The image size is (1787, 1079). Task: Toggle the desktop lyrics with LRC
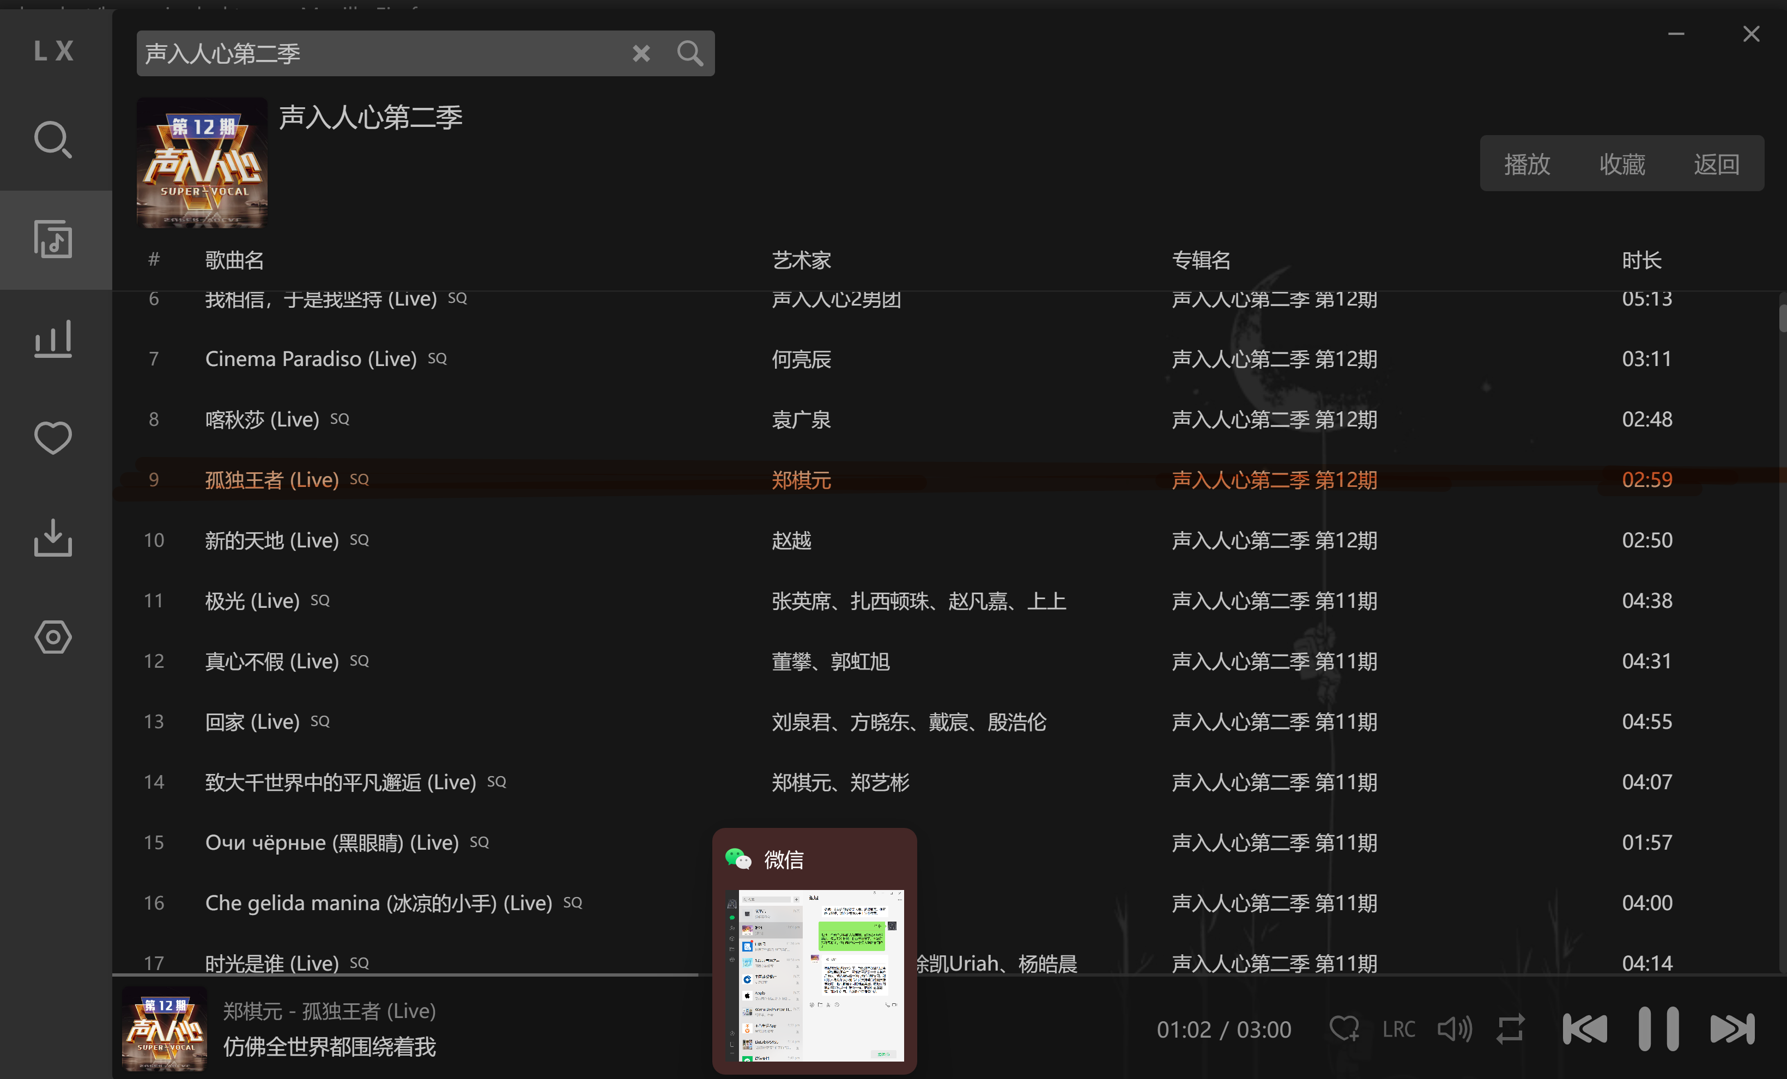click(1397, 1028)
